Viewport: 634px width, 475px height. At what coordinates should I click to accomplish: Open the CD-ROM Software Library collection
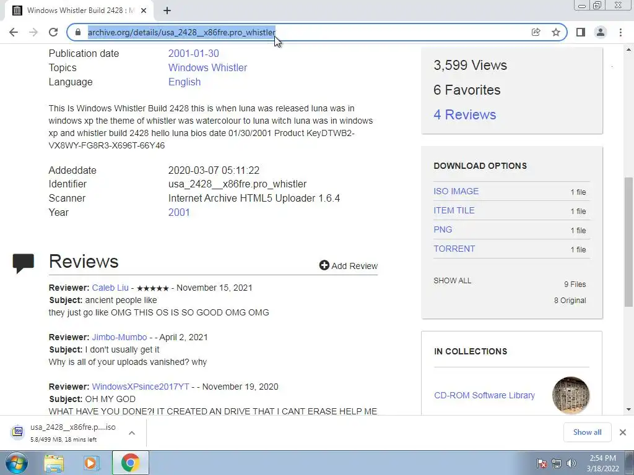(x=484, y=395)
